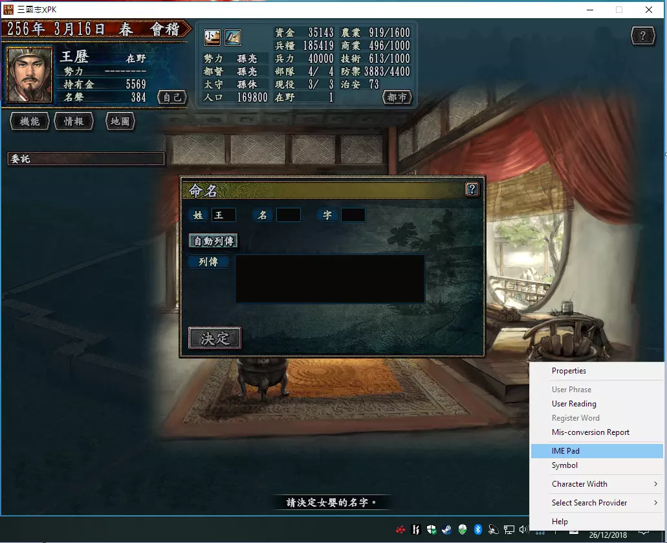This screenshot has width=667, height=543.
Task: Select the 委託 entry bar
Action: [x=86, y=159]
